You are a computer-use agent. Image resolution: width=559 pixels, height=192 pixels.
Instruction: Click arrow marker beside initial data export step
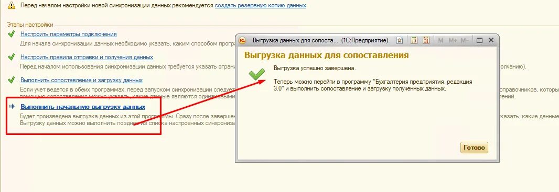tap(12, 106)
